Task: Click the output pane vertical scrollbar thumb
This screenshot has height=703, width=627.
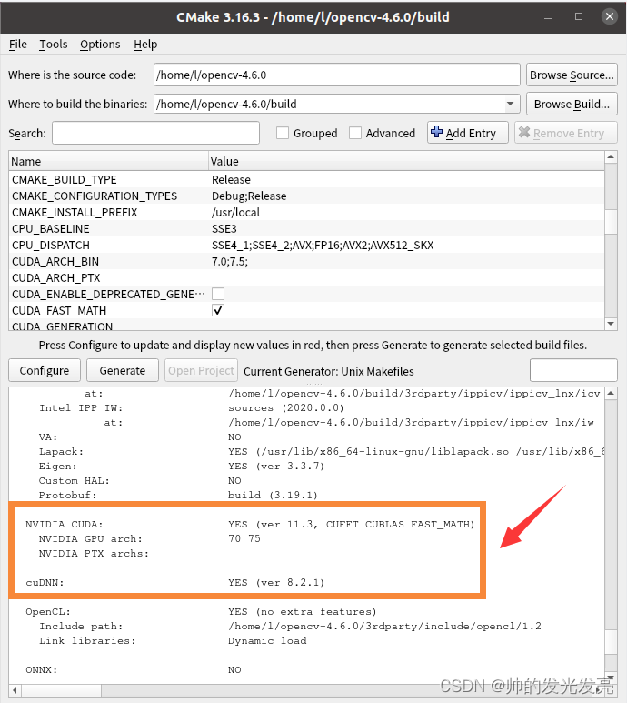Action: (611, 642)
